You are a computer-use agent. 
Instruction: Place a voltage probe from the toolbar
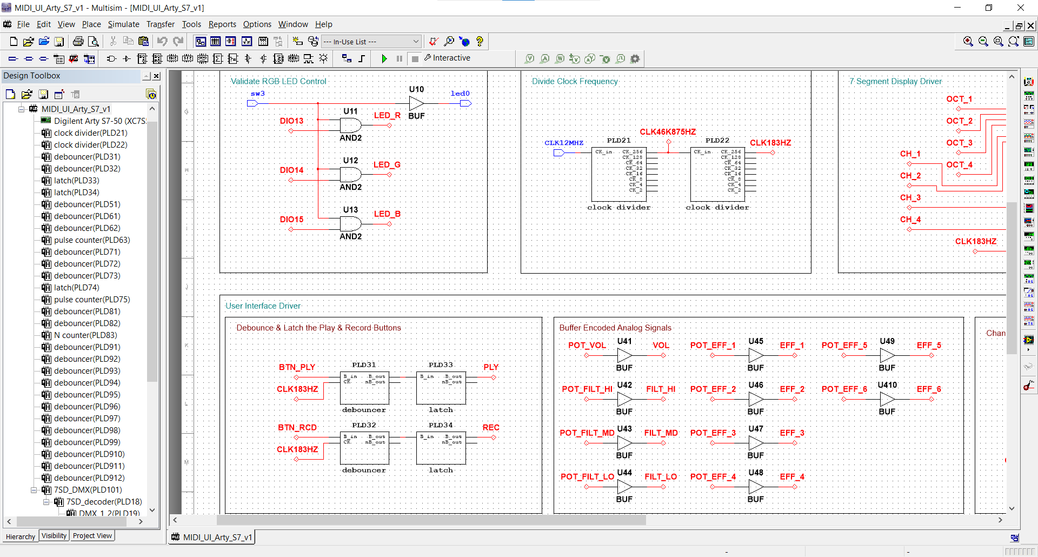(x=530, y=58)
